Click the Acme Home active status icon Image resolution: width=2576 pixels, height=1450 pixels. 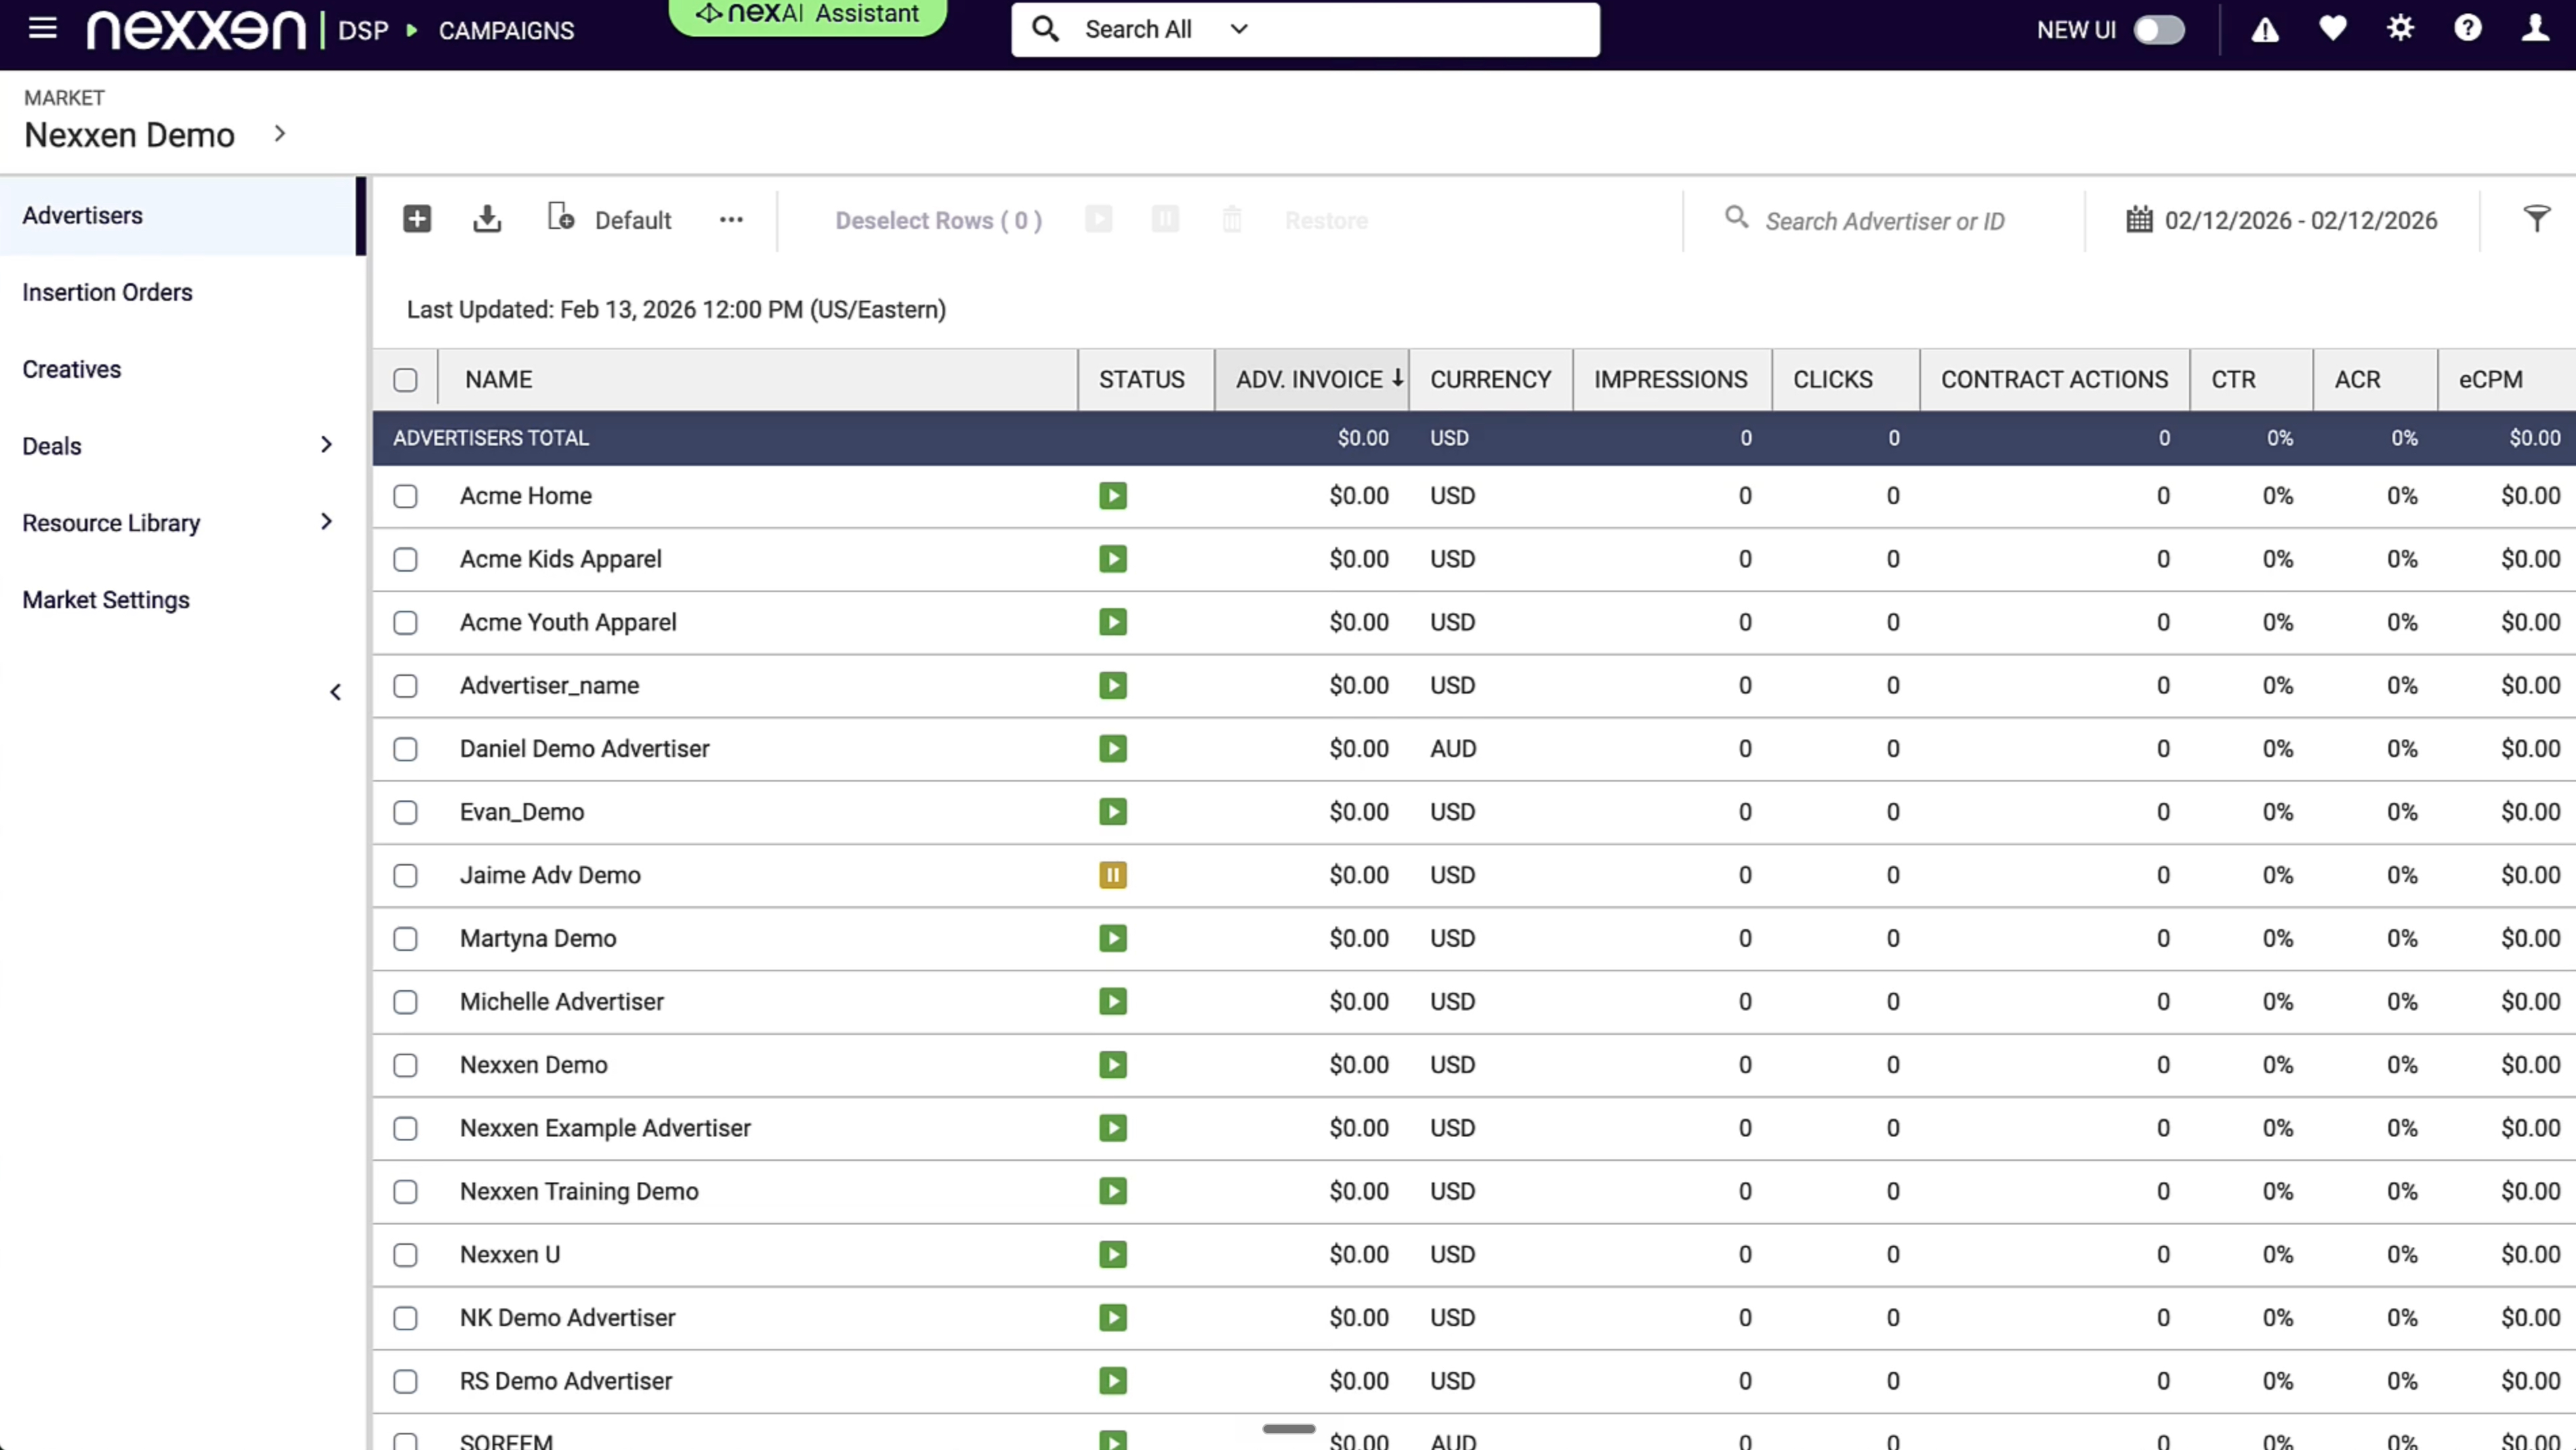1113,496
